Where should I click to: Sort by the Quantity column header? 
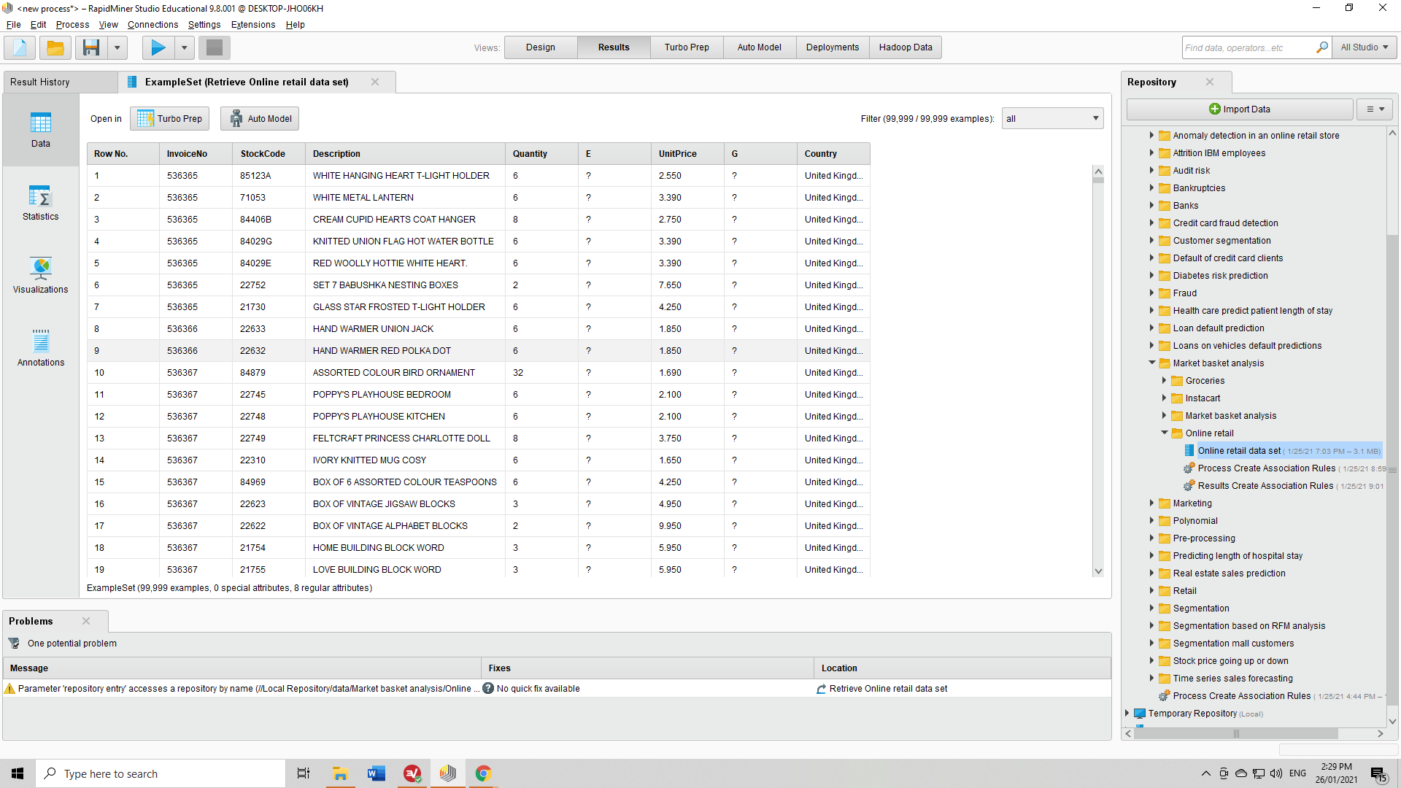tap(541, 154)
